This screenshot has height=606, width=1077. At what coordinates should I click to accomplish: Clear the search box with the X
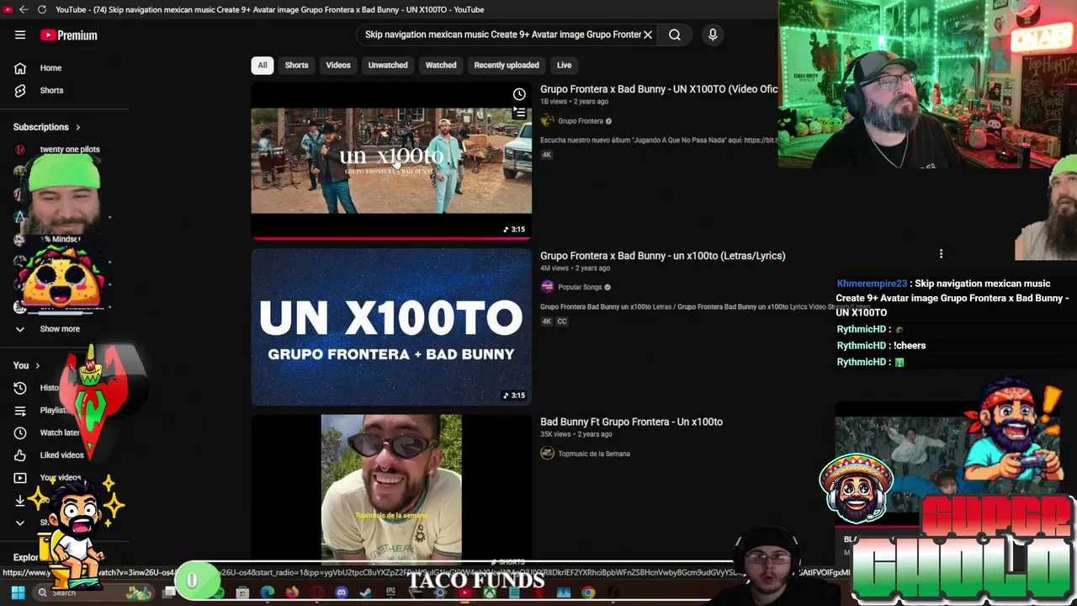[x=648, y=35]
